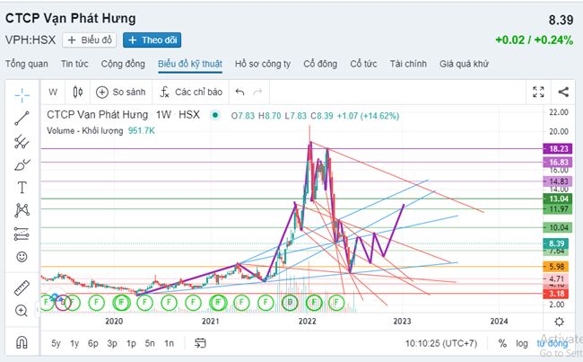Image resolution: width=583 pixels, height=362 pixels.
Task: Click the Theo dõi follow button
Action: (x=152, y=40)
